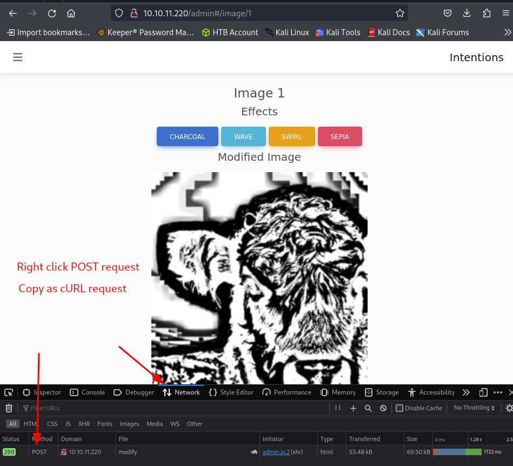The width and height of the screenshot is (513, 466).
Task: Toggle the Images request filter
Action: [129, 424]
